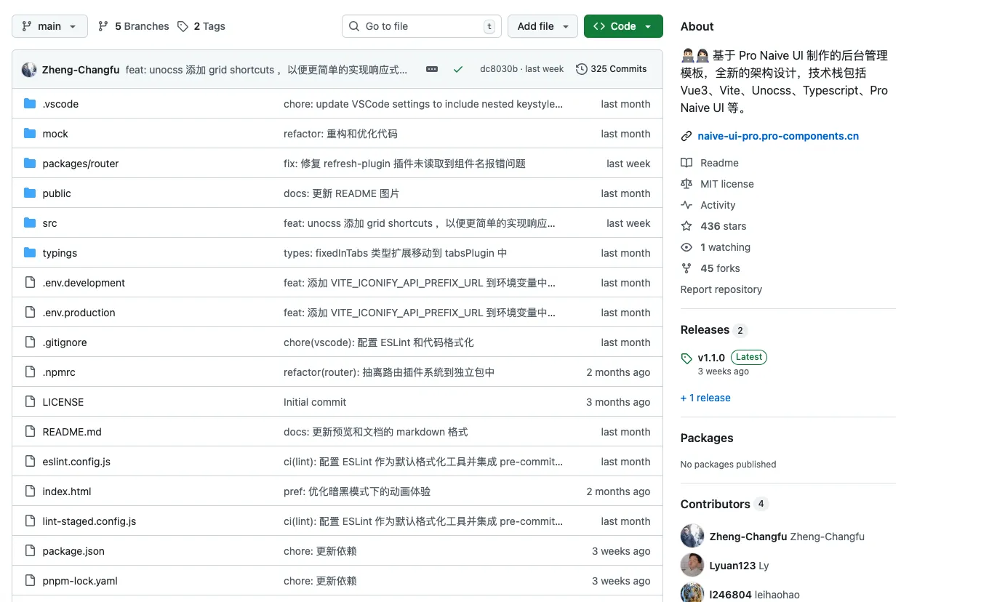The image size is (1005, 602).
Task: Click the Go to file search box
Action: click(x=421, y=25)
